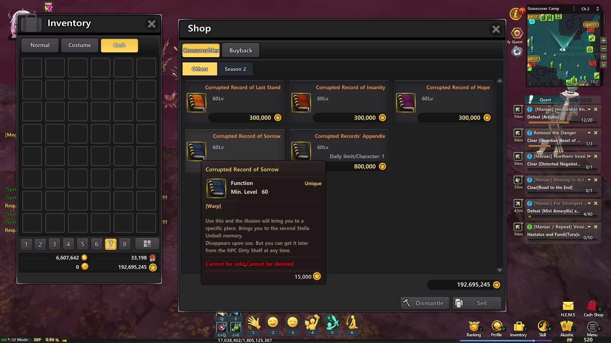Open channel Ch.2 selector arrows

click(x=597, y=9)
